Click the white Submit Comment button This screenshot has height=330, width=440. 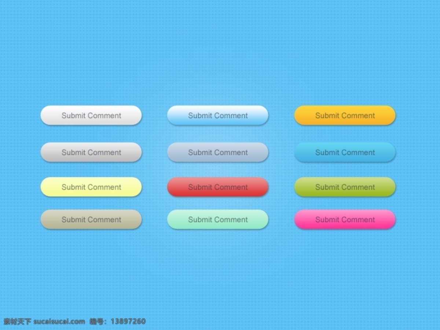[x=91, y=115]
